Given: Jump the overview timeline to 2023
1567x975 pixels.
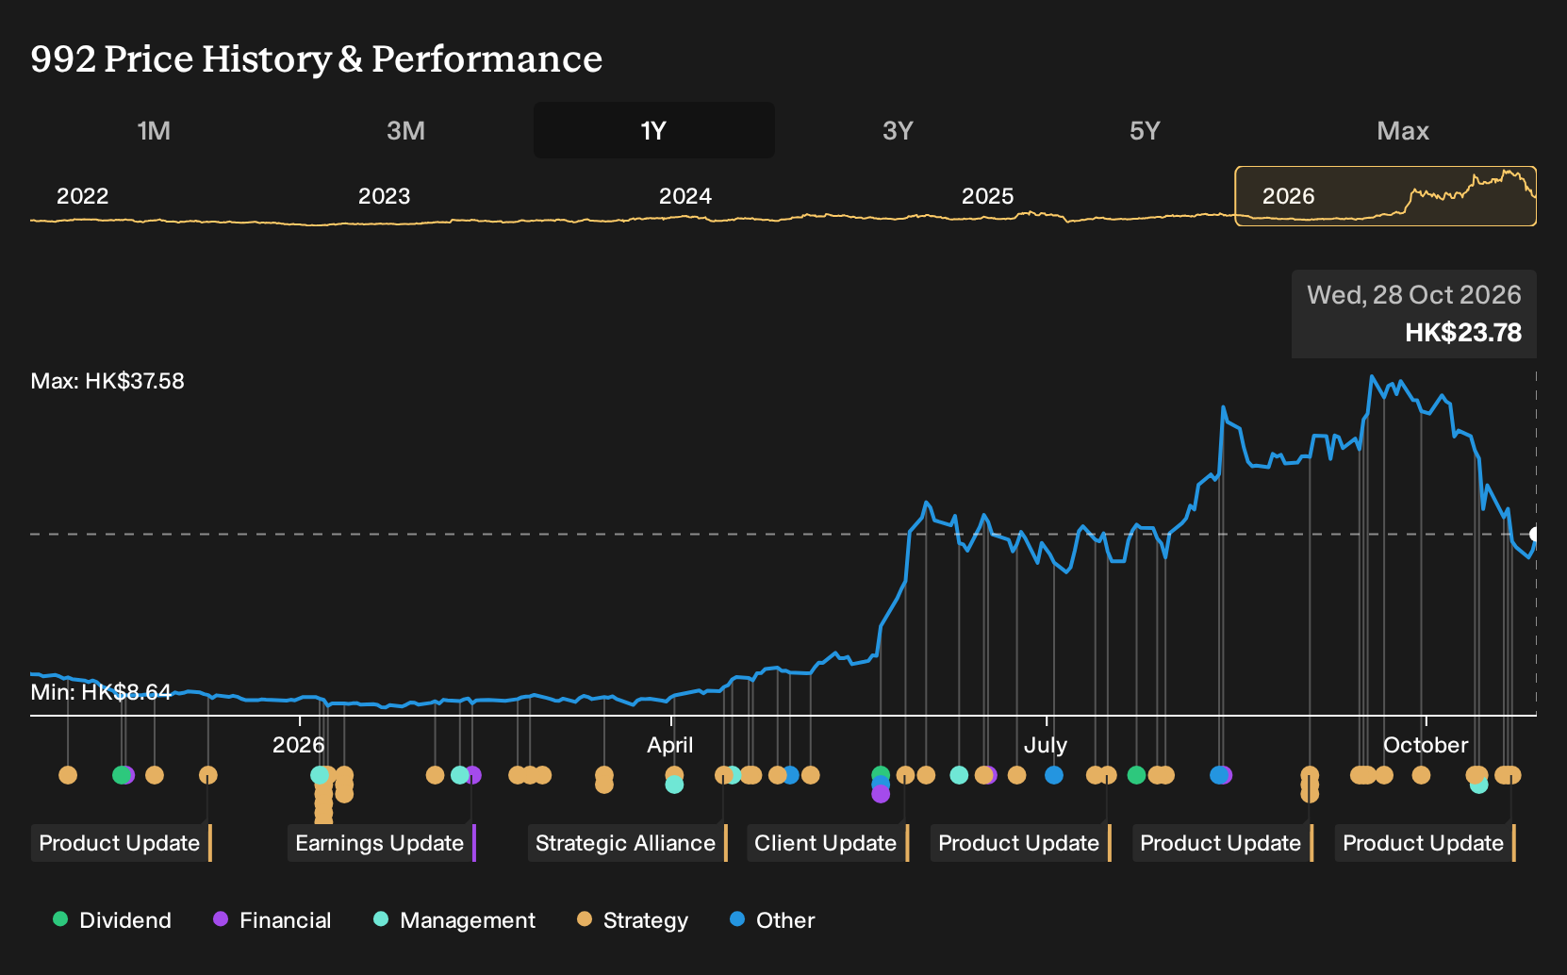Looking at the screenshot, I should (384, 196).
